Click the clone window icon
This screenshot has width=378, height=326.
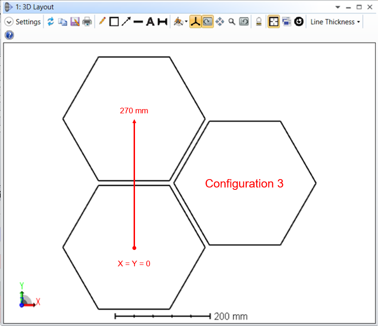286,22
